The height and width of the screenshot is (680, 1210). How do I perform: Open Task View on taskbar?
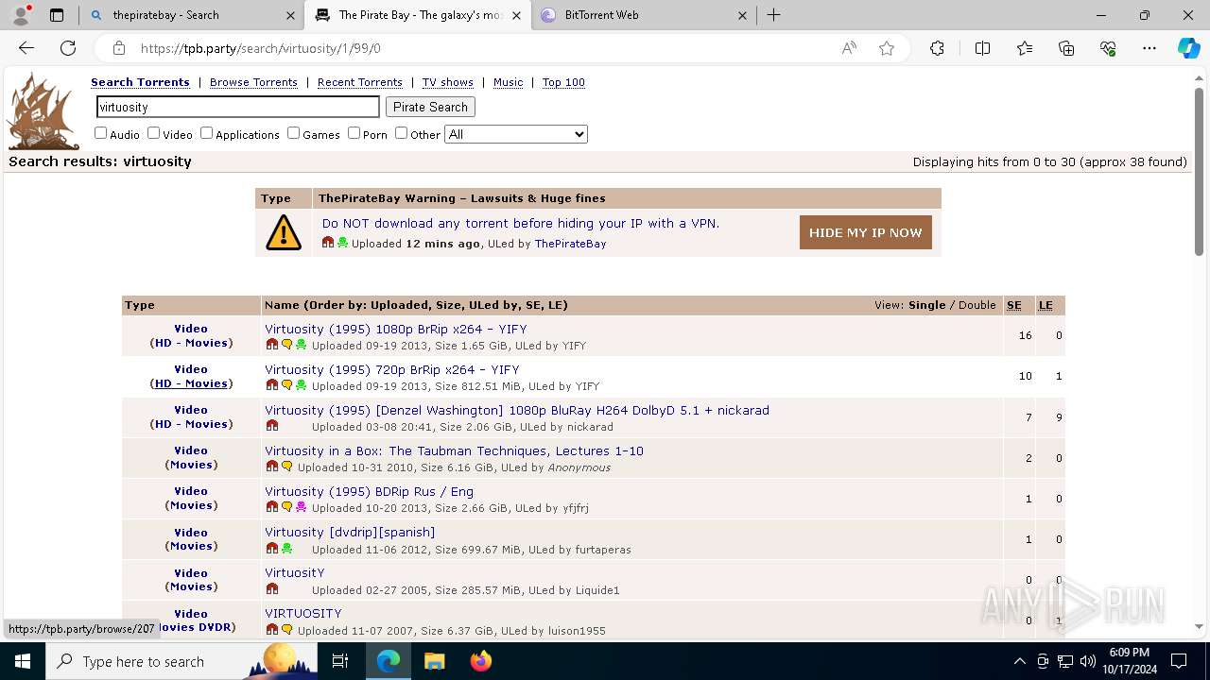(x=340, y=661)
